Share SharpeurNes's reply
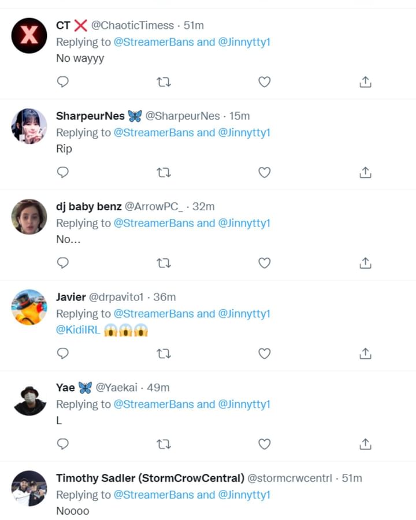Viewport: 416px width, 520px height. click(x=365, y=172)
